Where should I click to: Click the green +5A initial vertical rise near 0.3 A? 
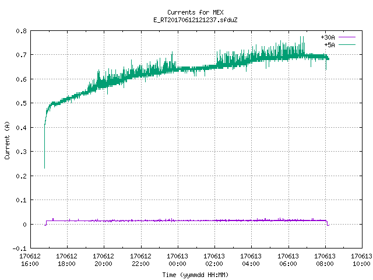[x=44, y=152]
